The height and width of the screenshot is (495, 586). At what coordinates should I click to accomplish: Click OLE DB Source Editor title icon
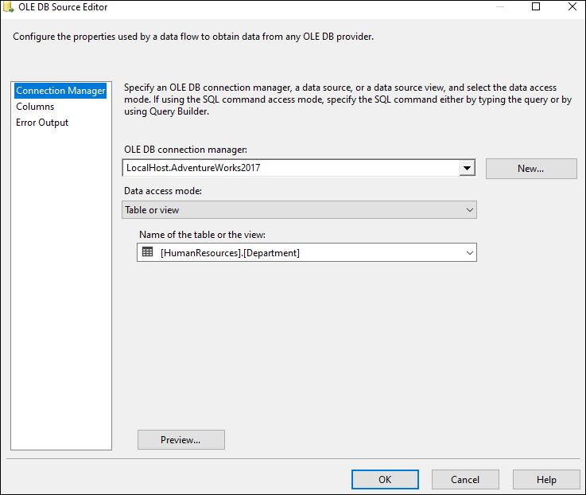point(8,6)
